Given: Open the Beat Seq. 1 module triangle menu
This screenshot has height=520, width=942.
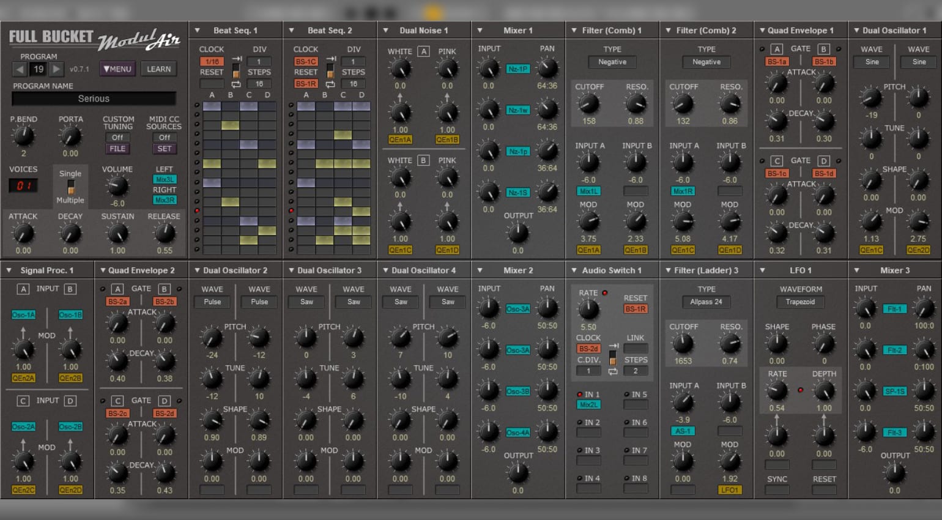Looking at the screenshot, I should click(x=197, y=30).
